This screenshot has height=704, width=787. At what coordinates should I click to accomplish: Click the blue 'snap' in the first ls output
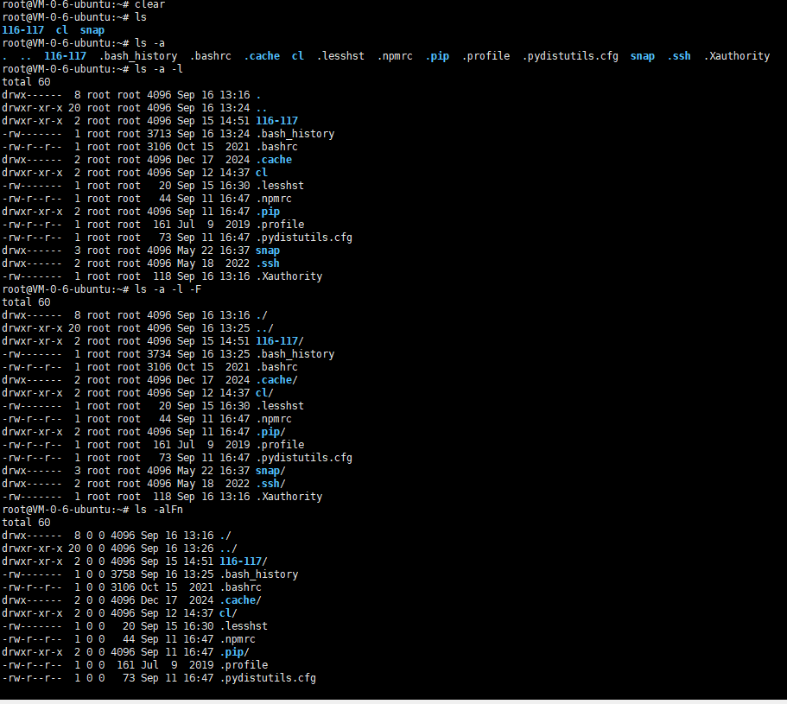tap(92, 30)
